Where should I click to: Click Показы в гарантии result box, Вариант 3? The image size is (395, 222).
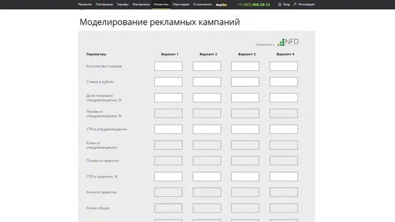click(245, 160)
